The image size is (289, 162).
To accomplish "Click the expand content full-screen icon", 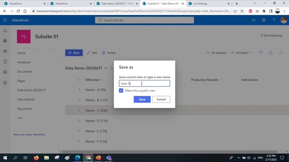I will pyautogui.click(x=281, y=53).
